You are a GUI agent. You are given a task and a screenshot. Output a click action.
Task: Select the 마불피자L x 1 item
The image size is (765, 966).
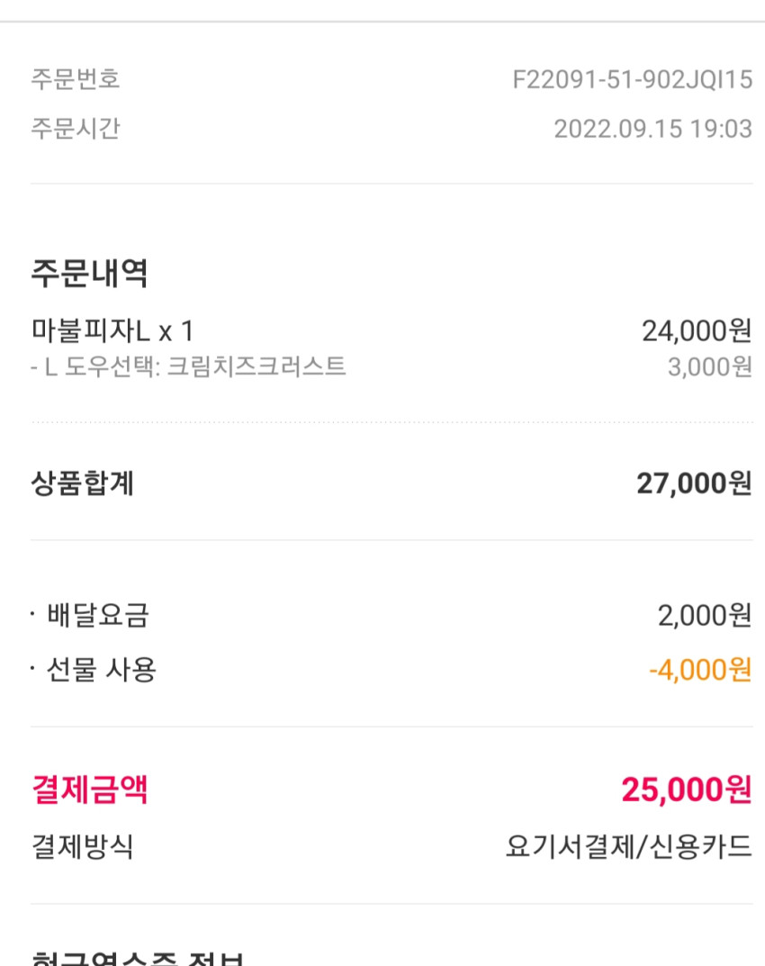tap(112, 330)
